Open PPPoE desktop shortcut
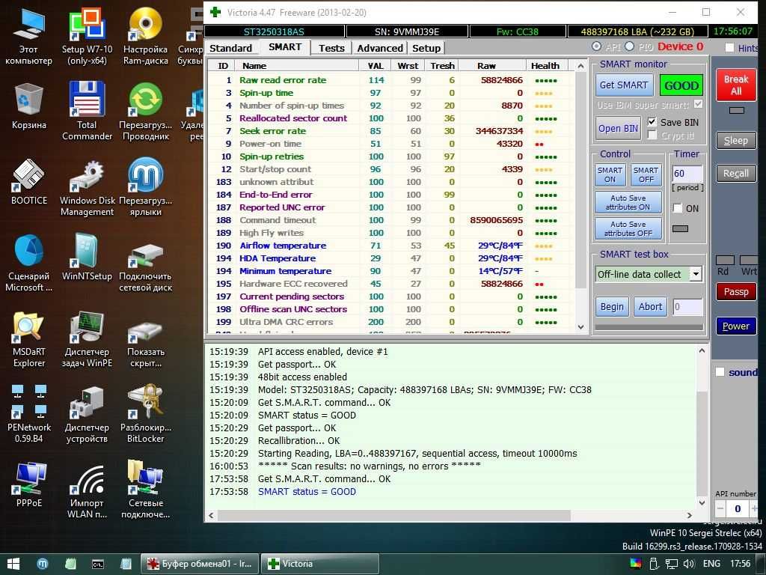The width and height of the screenshot is (766, 575). click(29, 484)
